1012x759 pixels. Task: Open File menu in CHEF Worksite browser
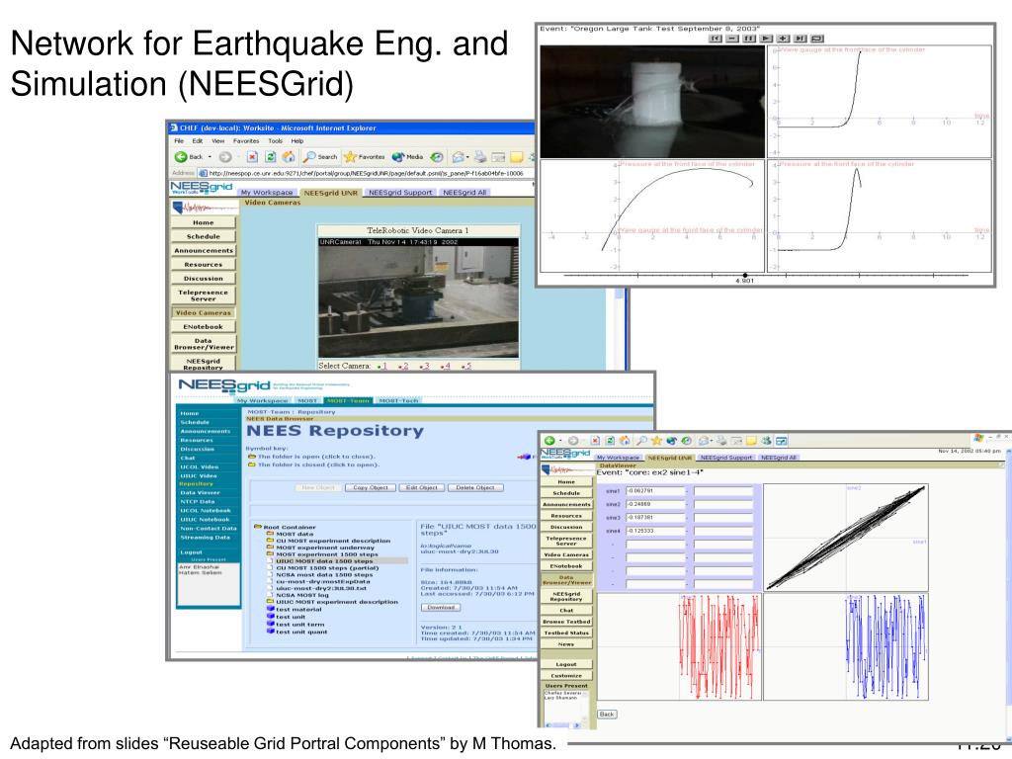[179, 140]
